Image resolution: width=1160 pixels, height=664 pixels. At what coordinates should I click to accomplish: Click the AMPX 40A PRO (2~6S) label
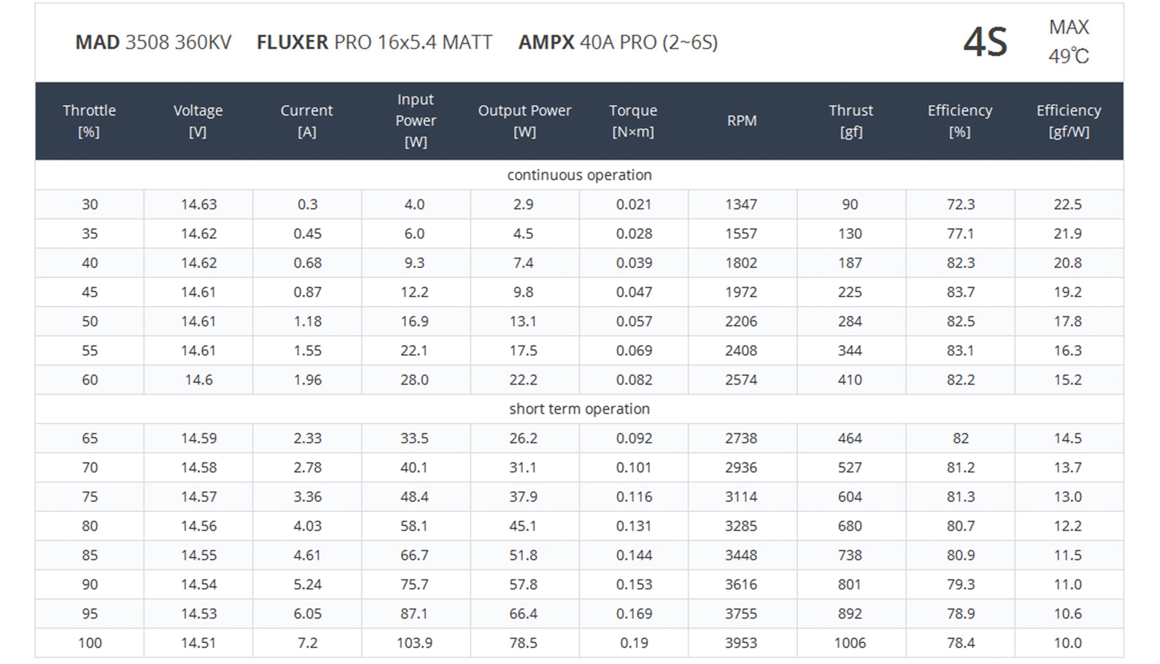pyautogui.click(x=618, y=42)
